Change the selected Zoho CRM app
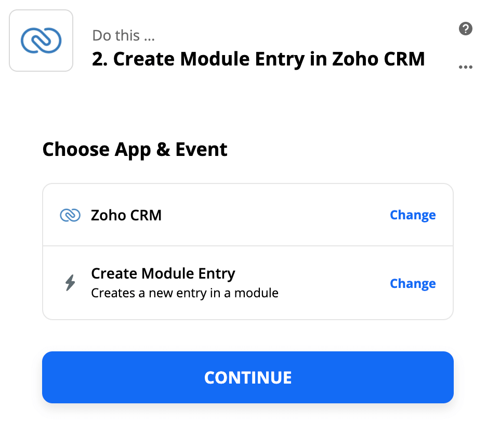Viewport: 487px width, 421px height. 413,215
